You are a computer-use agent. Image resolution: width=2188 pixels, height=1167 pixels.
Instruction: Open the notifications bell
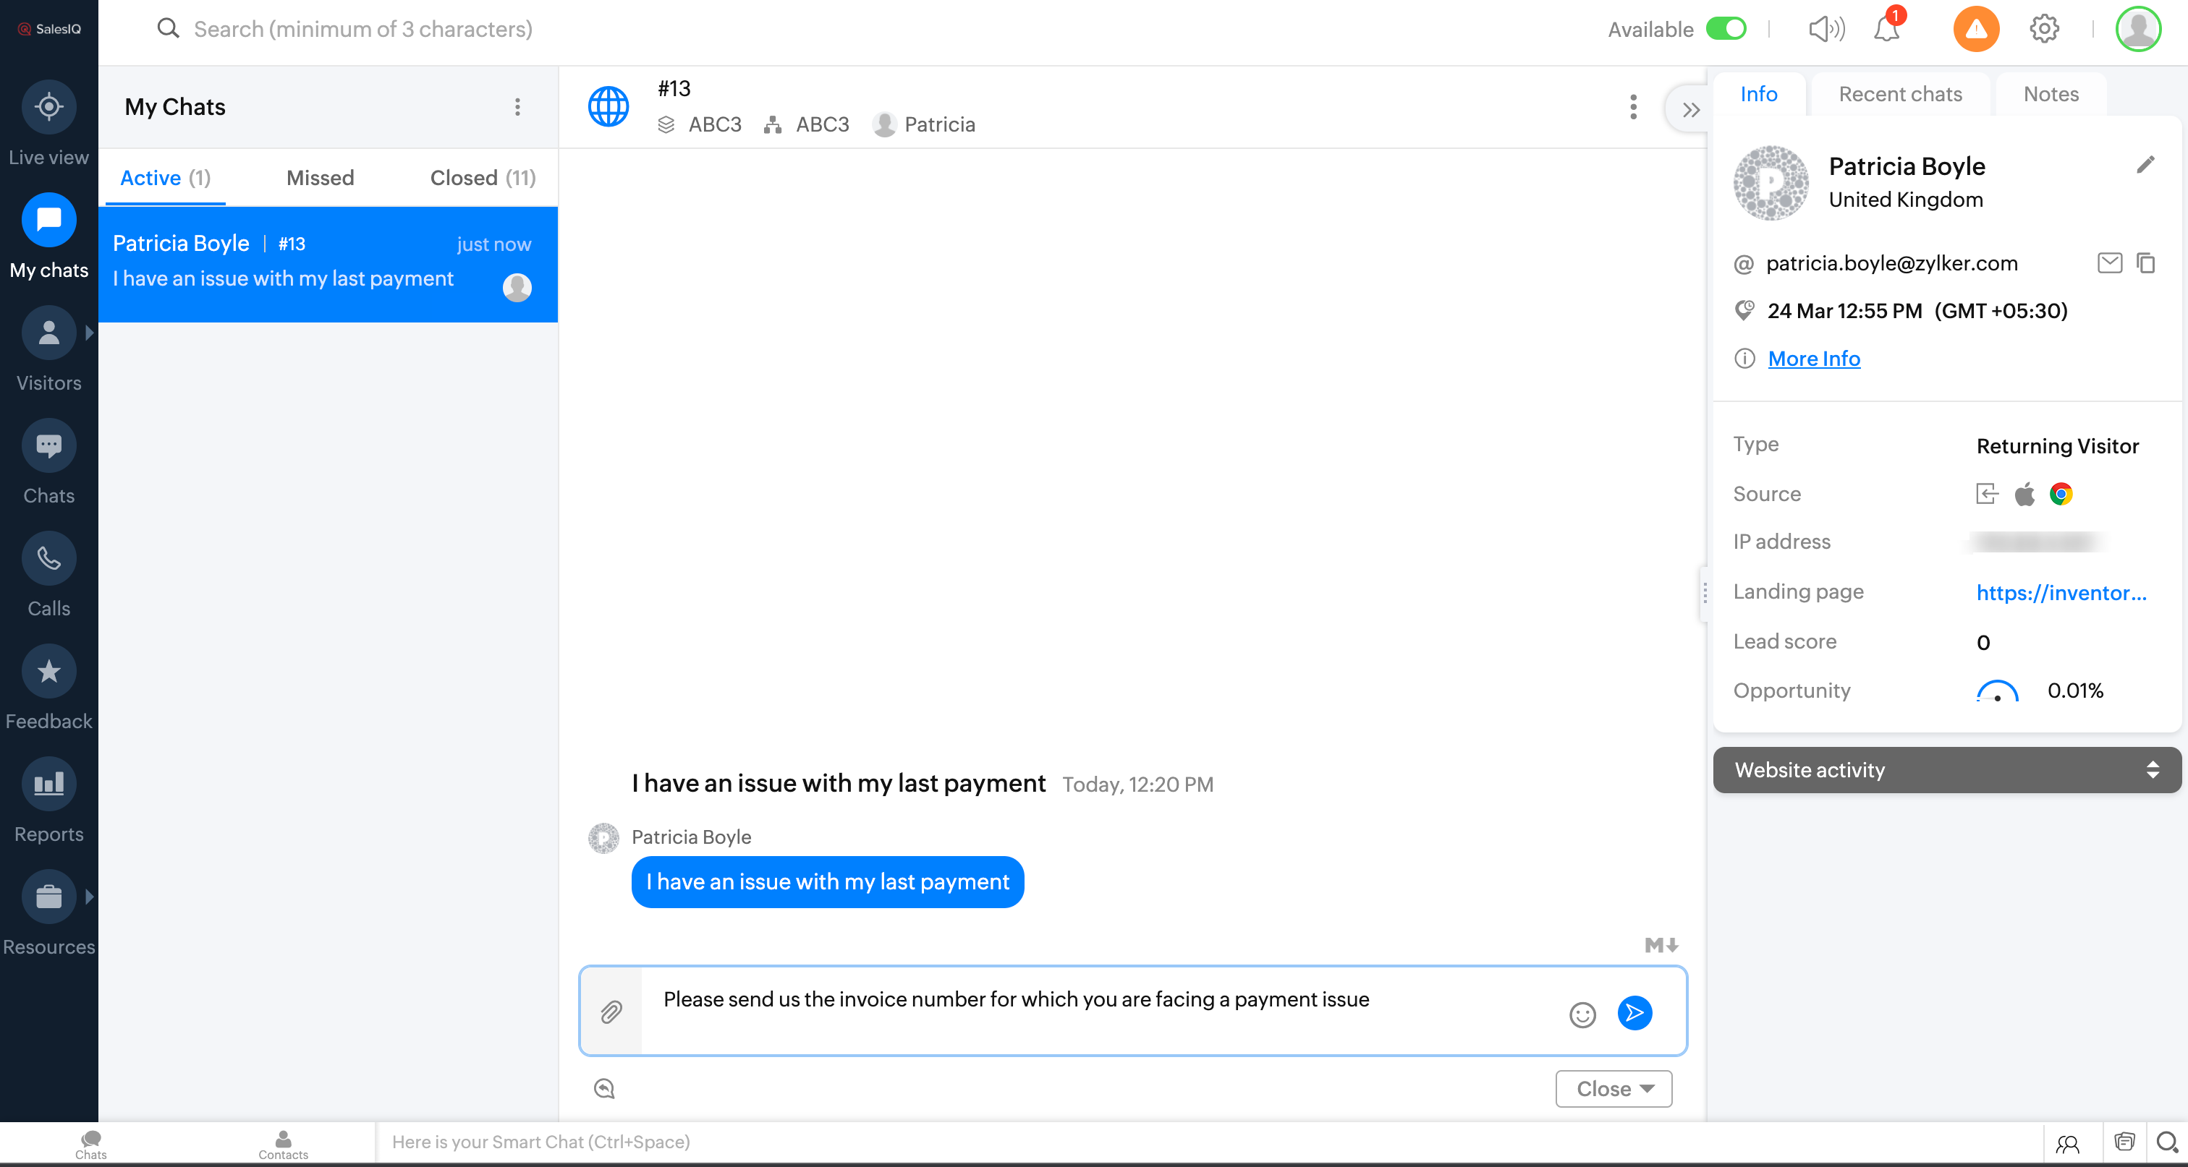coord(1886,30)
